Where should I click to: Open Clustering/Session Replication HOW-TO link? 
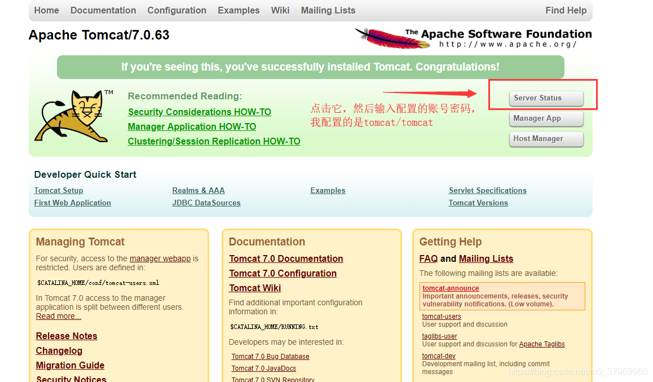tap(214, 142)
